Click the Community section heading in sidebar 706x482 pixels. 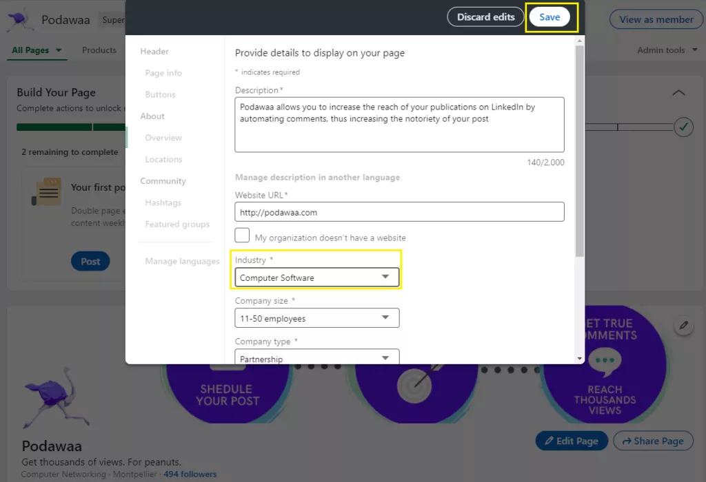click(x=163, y=180)
